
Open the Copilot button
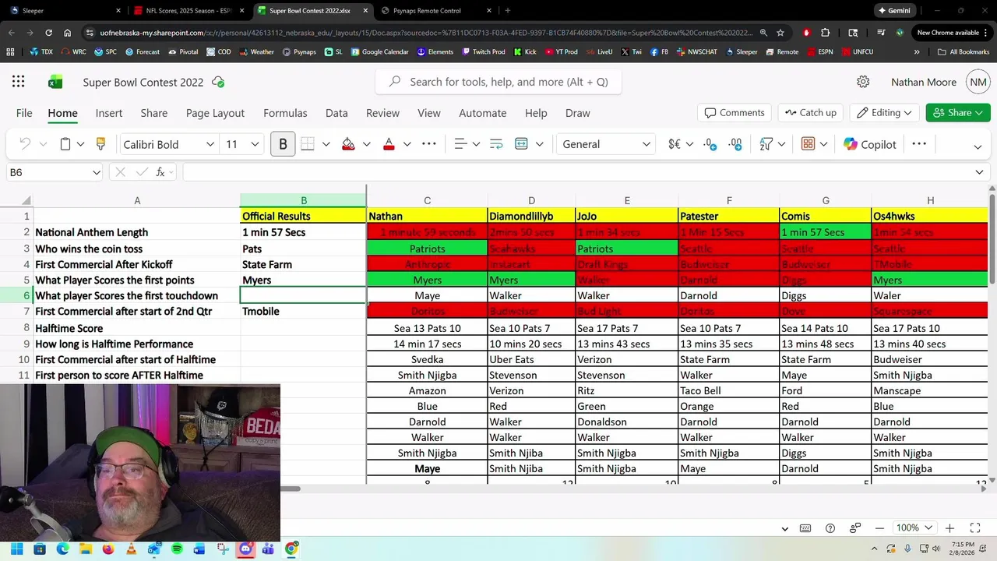pyautogui.click(x=869, y=144)
